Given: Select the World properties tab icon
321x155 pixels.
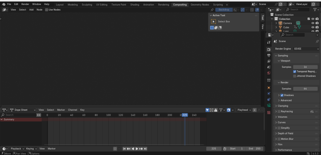Looking at the screenshot, I should tap(269, 73).
